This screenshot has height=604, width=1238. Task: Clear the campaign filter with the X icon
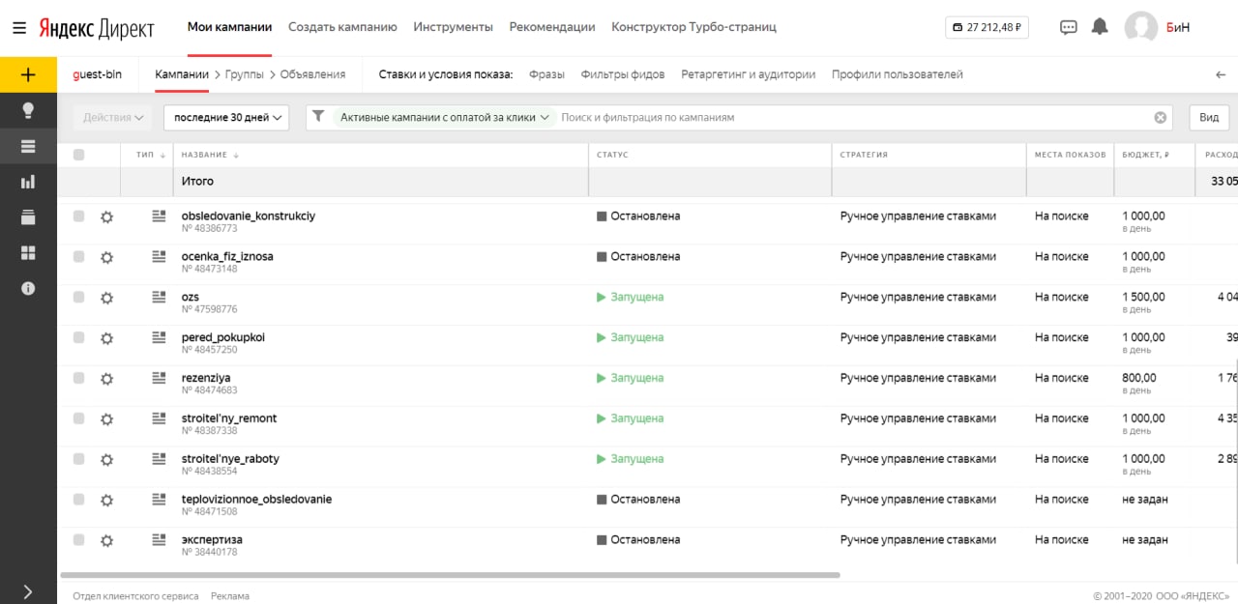tap(1161, 118)
